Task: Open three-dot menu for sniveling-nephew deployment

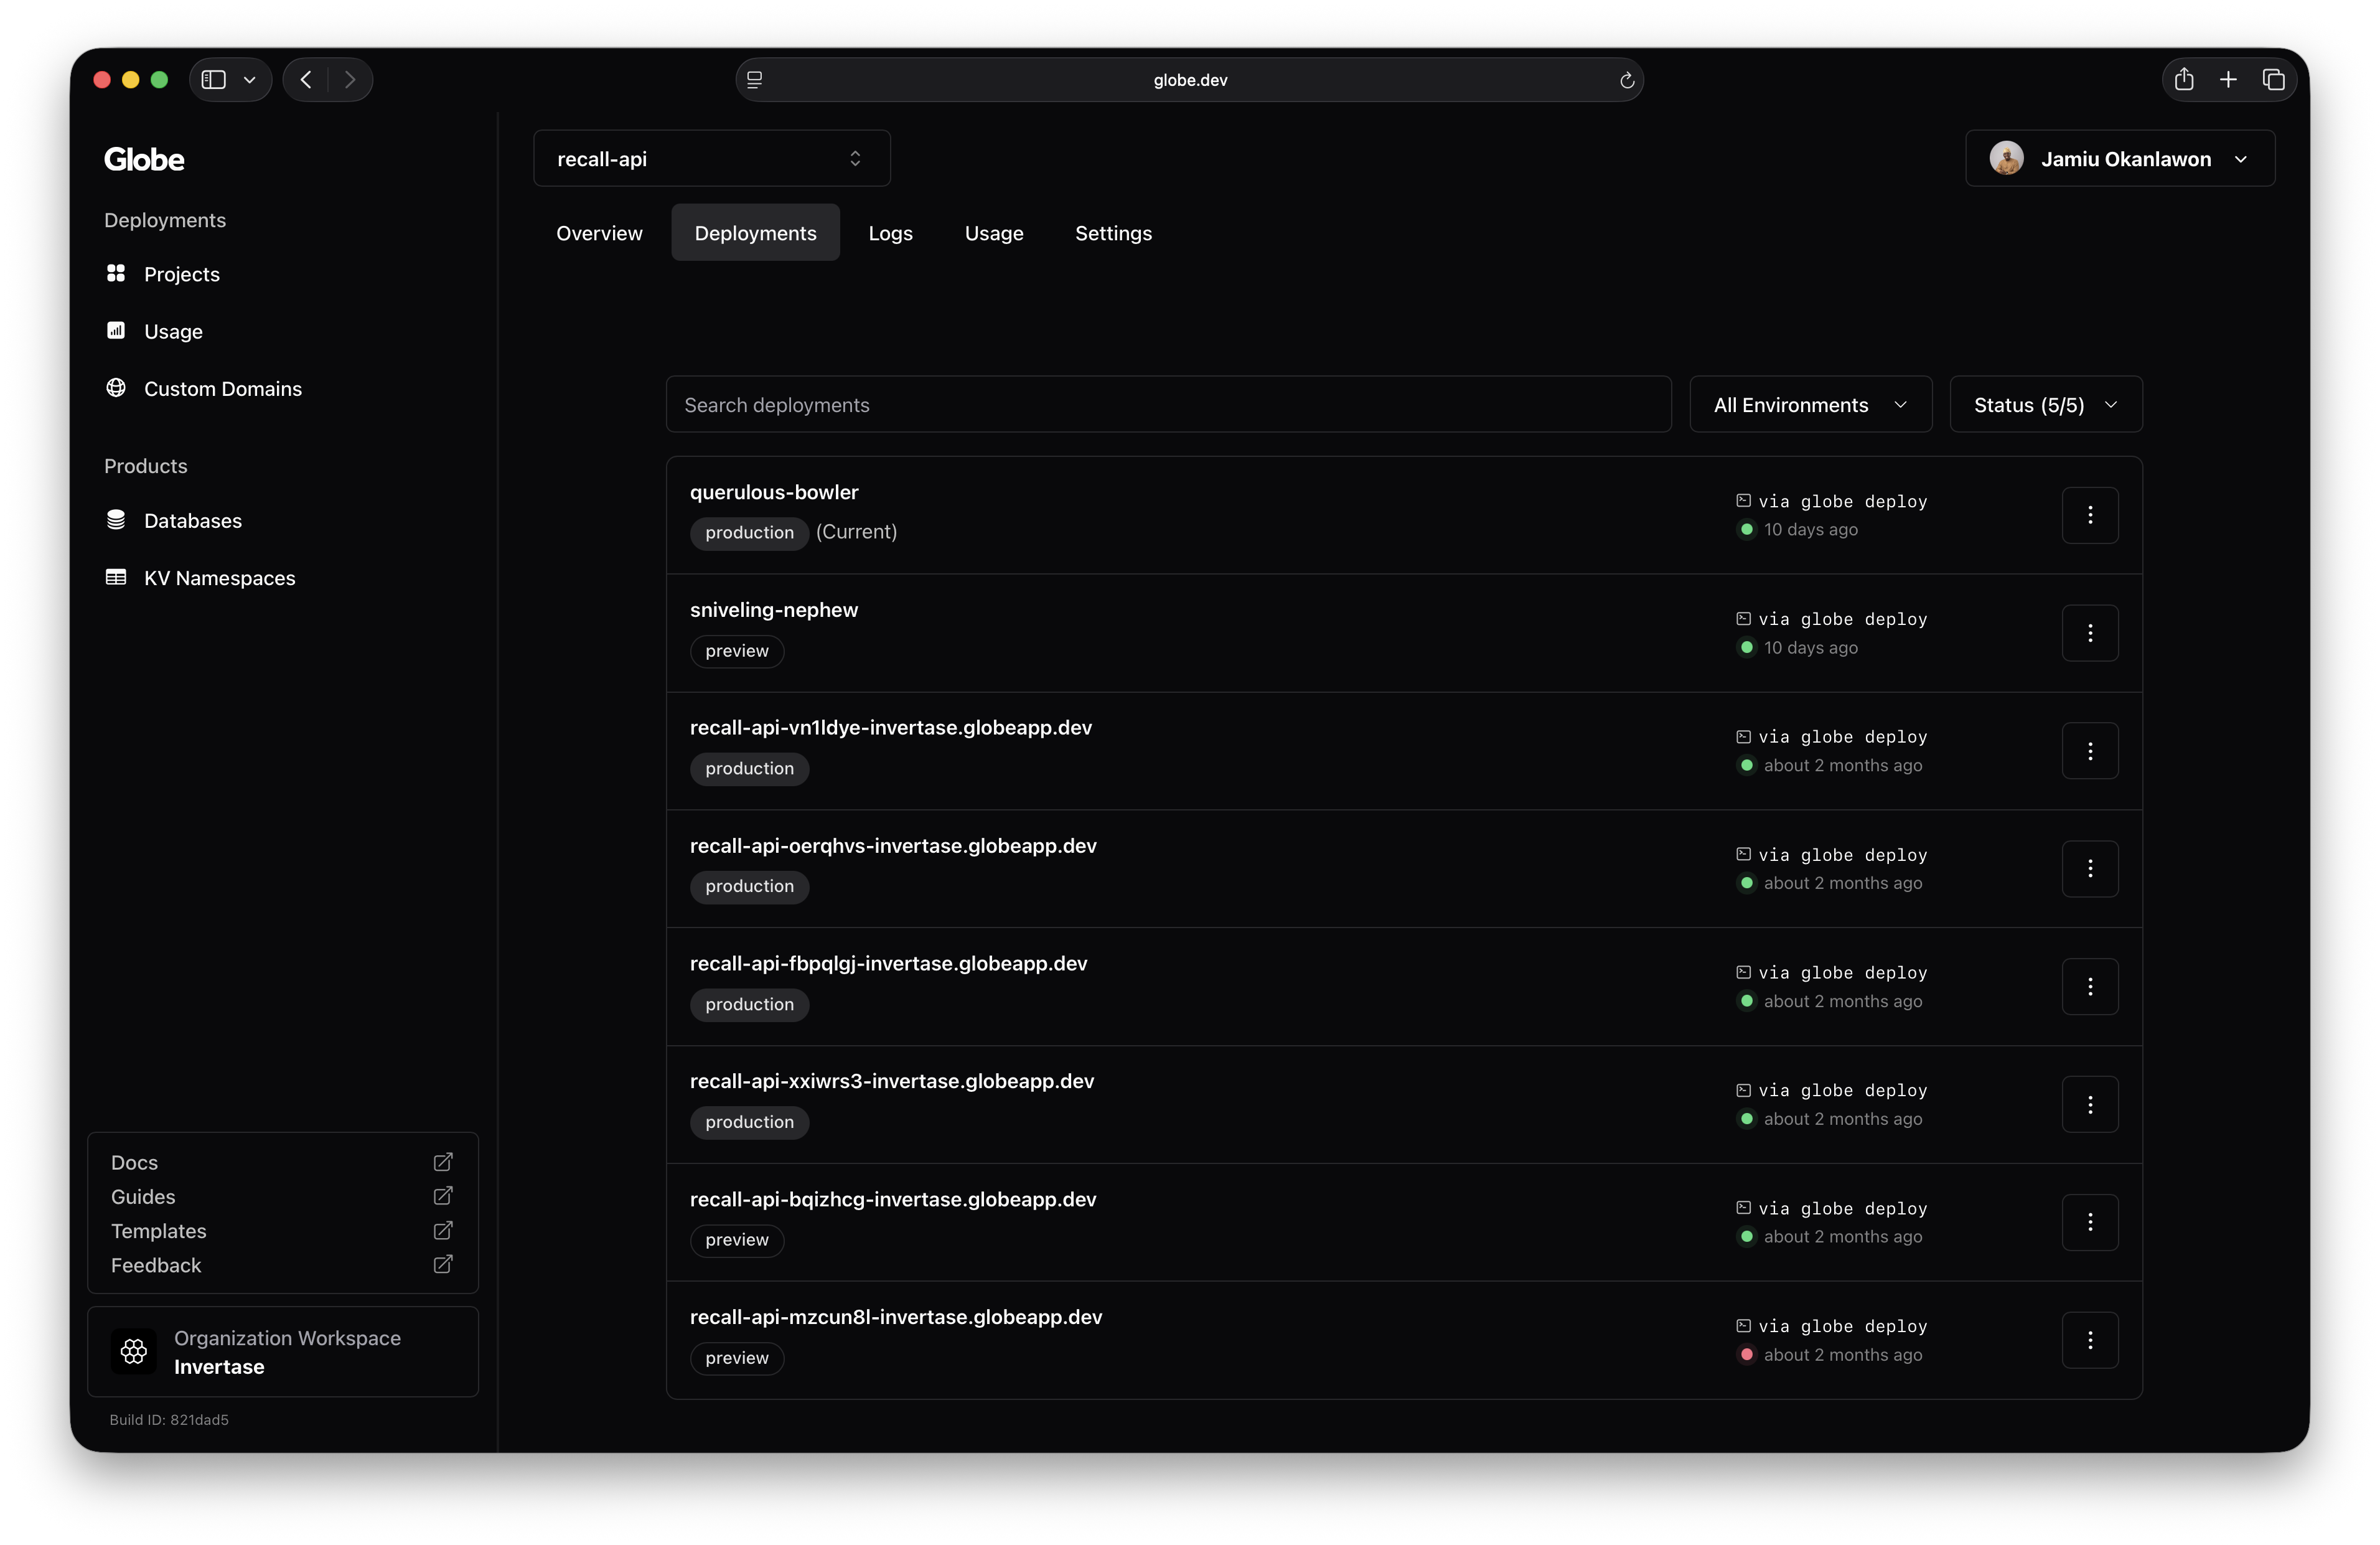Action: (x=2089, y=633)
